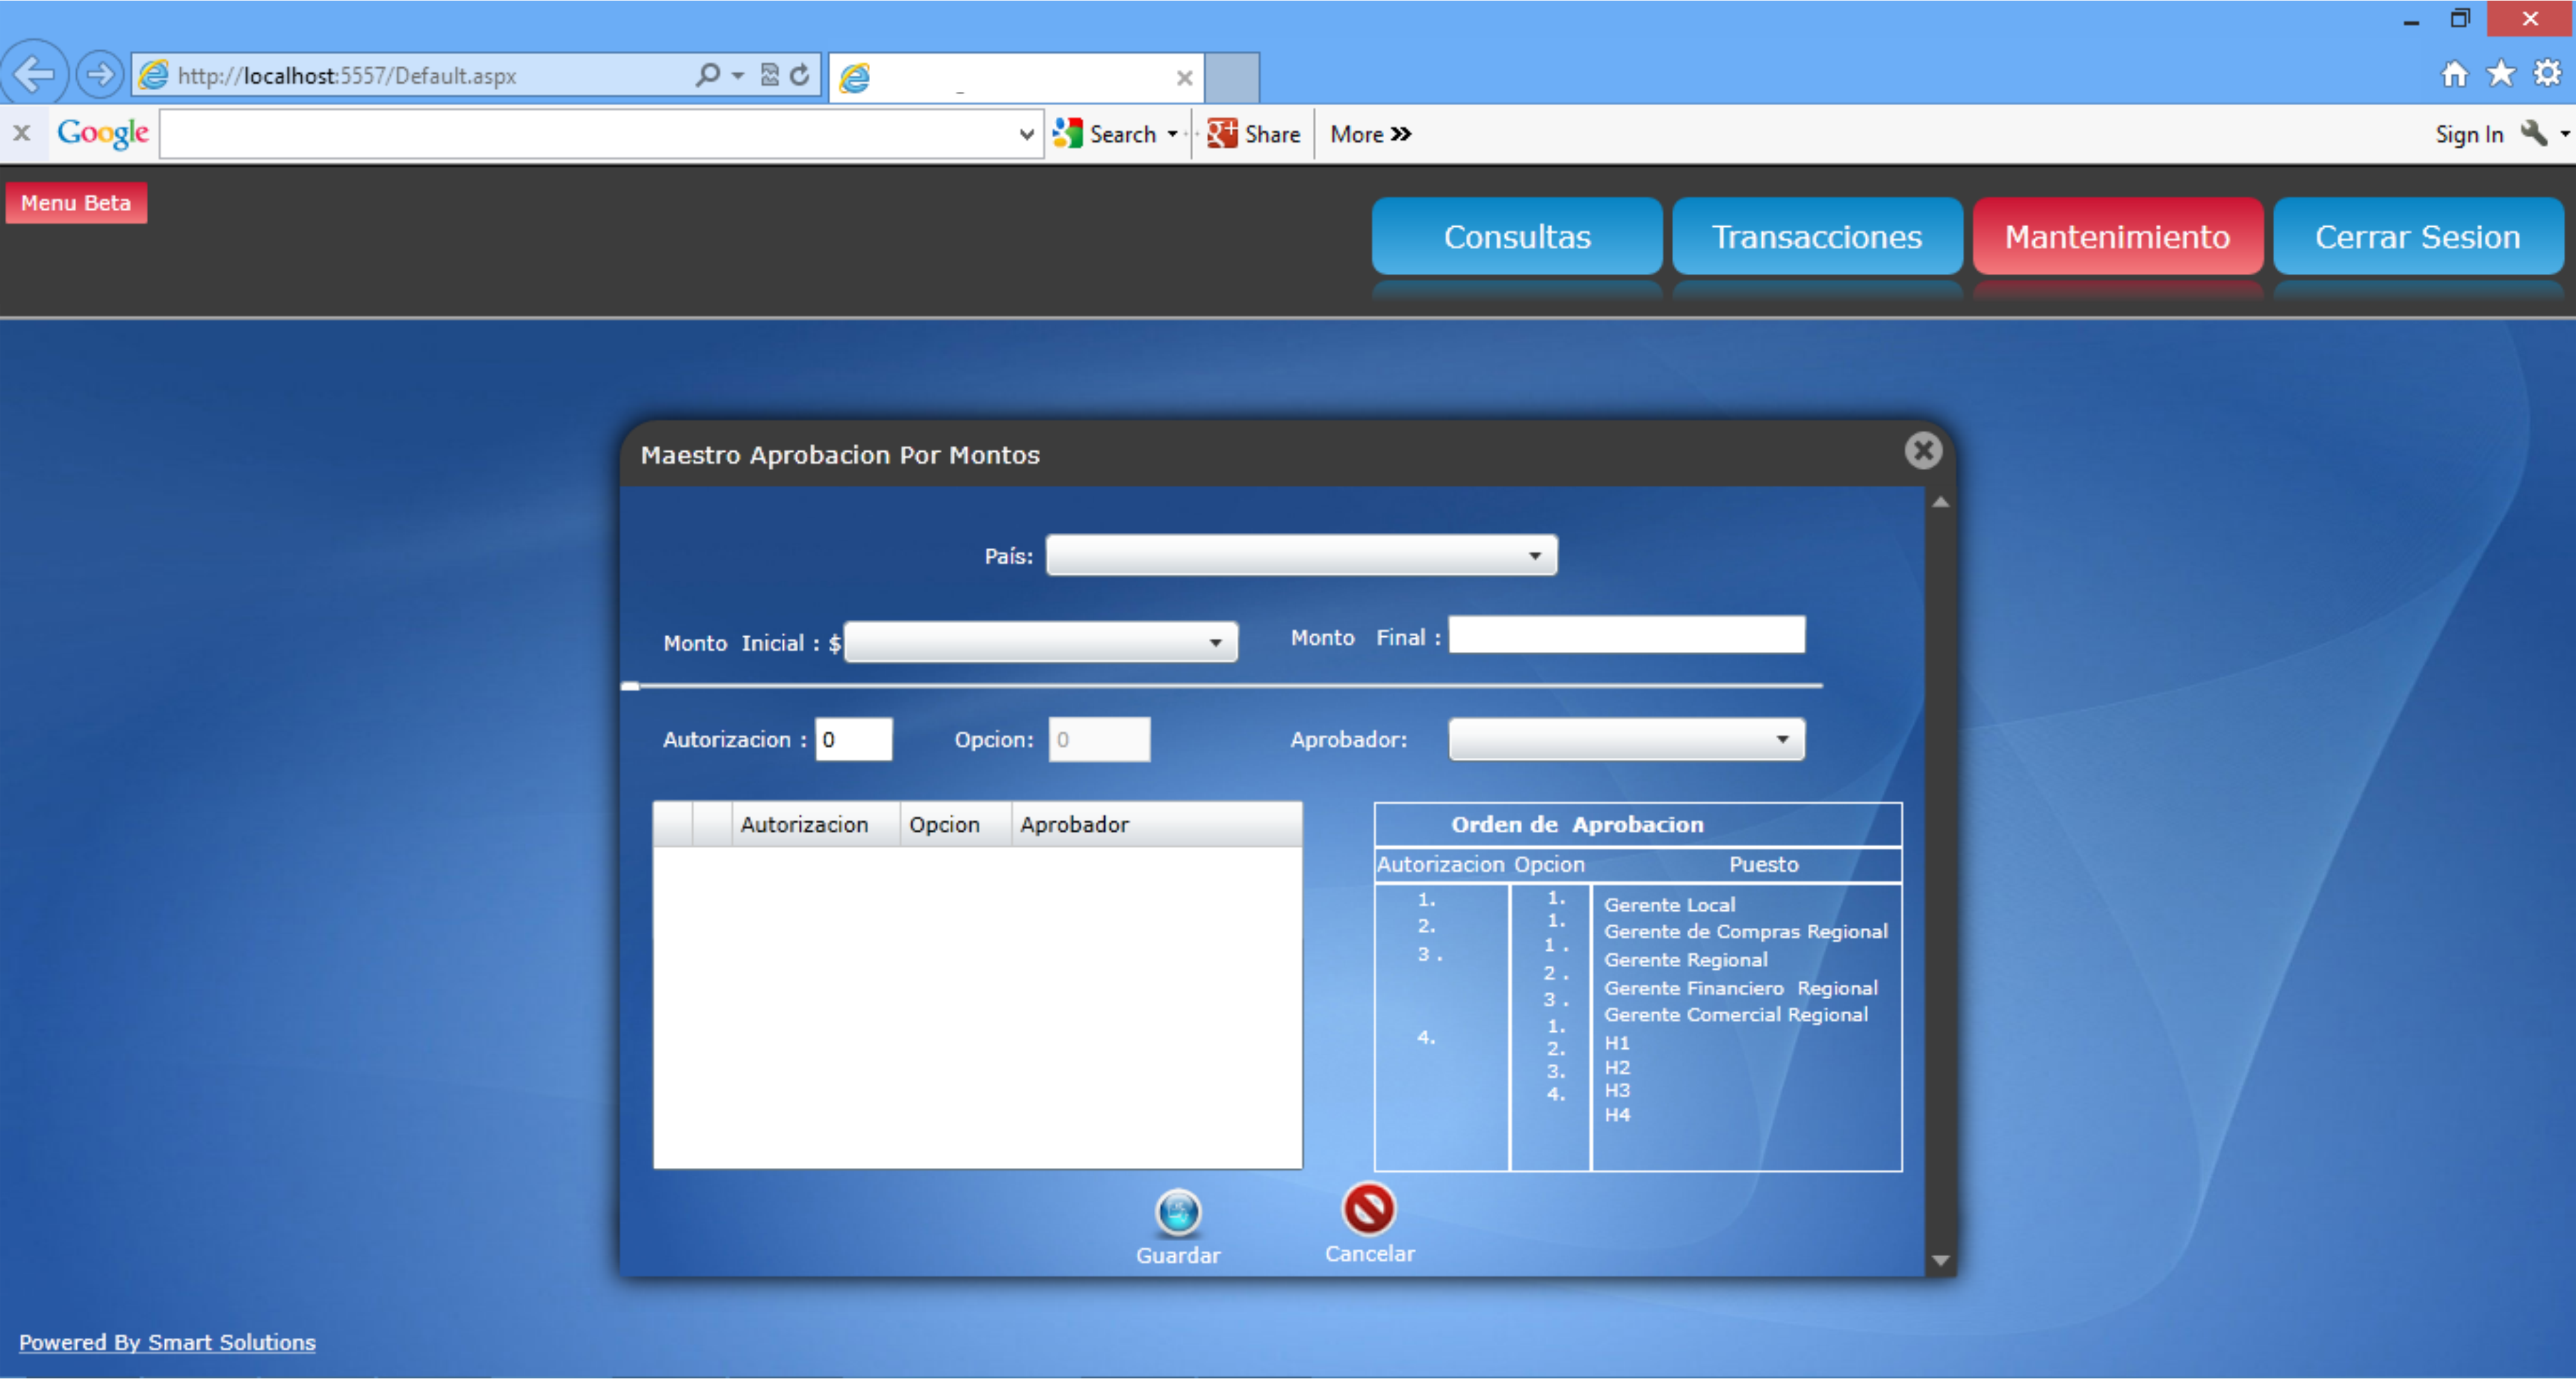2576x1379 pixels.
Task: Click the 'H4' entry
Action: [1617, 1114]
